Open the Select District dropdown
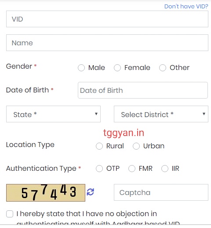The height and width of the screenshot is (228, 211). [161, 114]
